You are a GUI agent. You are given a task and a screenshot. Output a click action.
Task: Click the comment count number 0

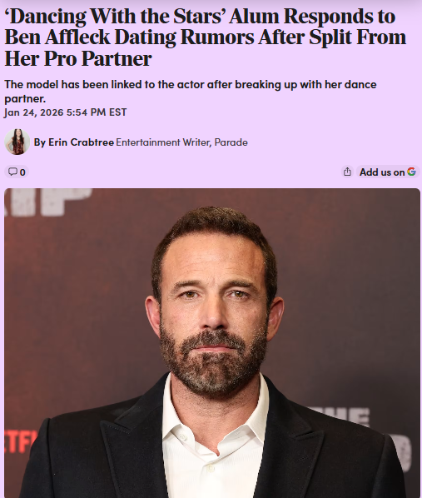(x=22, y=172)
